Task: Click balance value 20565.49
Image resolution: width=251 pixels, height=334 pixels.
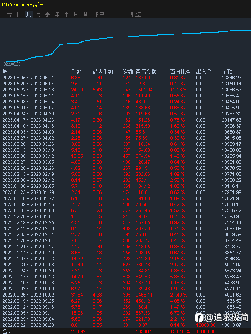Action: (232, 96)
